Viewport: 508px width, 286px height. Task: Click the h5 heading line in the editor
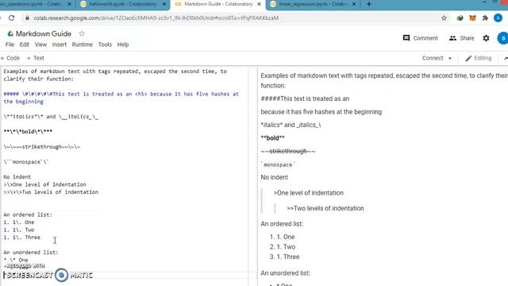121,98
